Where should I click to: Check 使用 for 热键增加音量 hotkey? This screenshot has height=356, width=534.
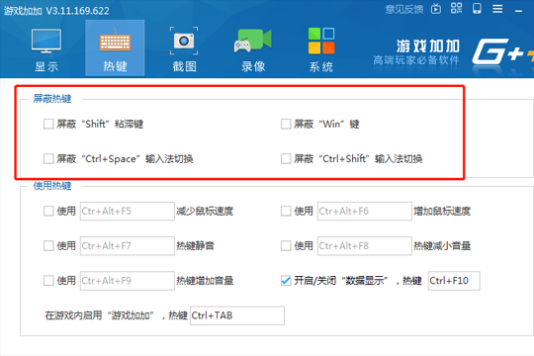[x=48, y=281]
